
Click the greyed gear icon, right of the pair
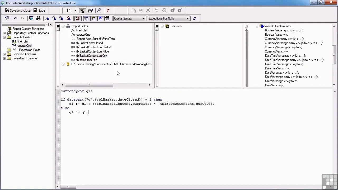click(180, 11)
